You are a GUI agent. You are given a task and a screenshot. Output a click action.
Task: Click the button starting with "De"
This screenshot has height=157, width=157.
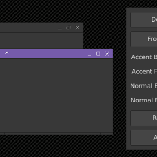point(144,20)
